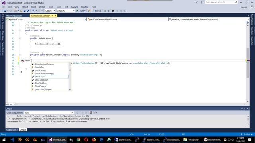The height and width of the screenshot is (143, 255).
Task: Click the Action Center notification icon
Action: tap(250, 139)
